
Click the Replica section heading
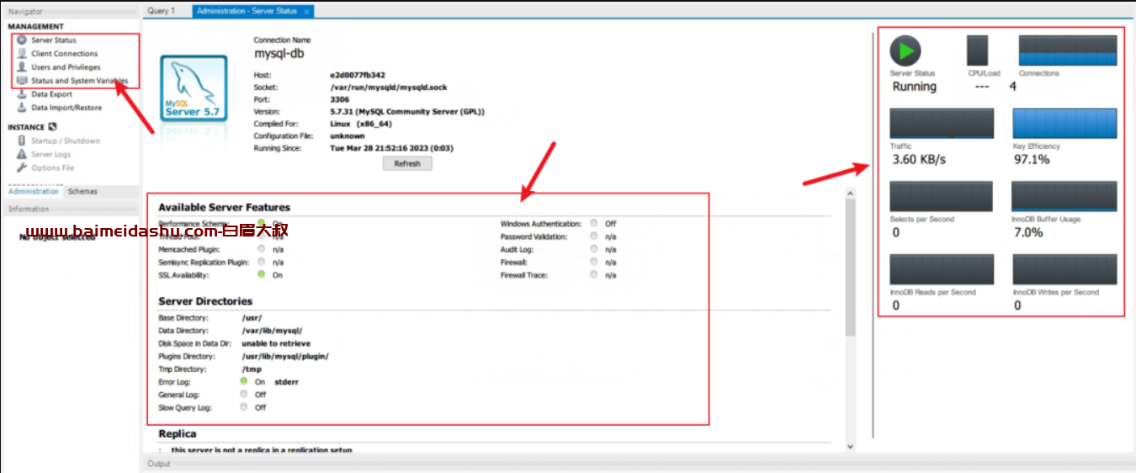tap(178, 433)
